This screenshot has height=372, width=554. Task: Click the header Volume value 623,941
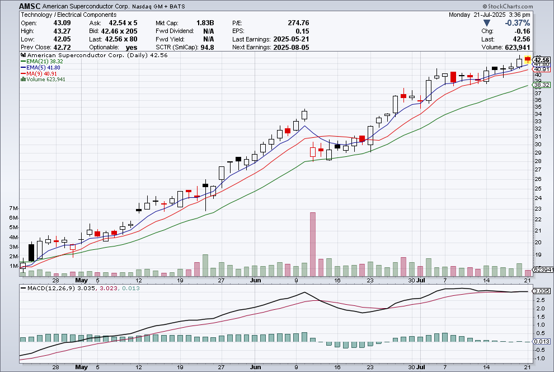pyautogui.click(x=518, y=48)
